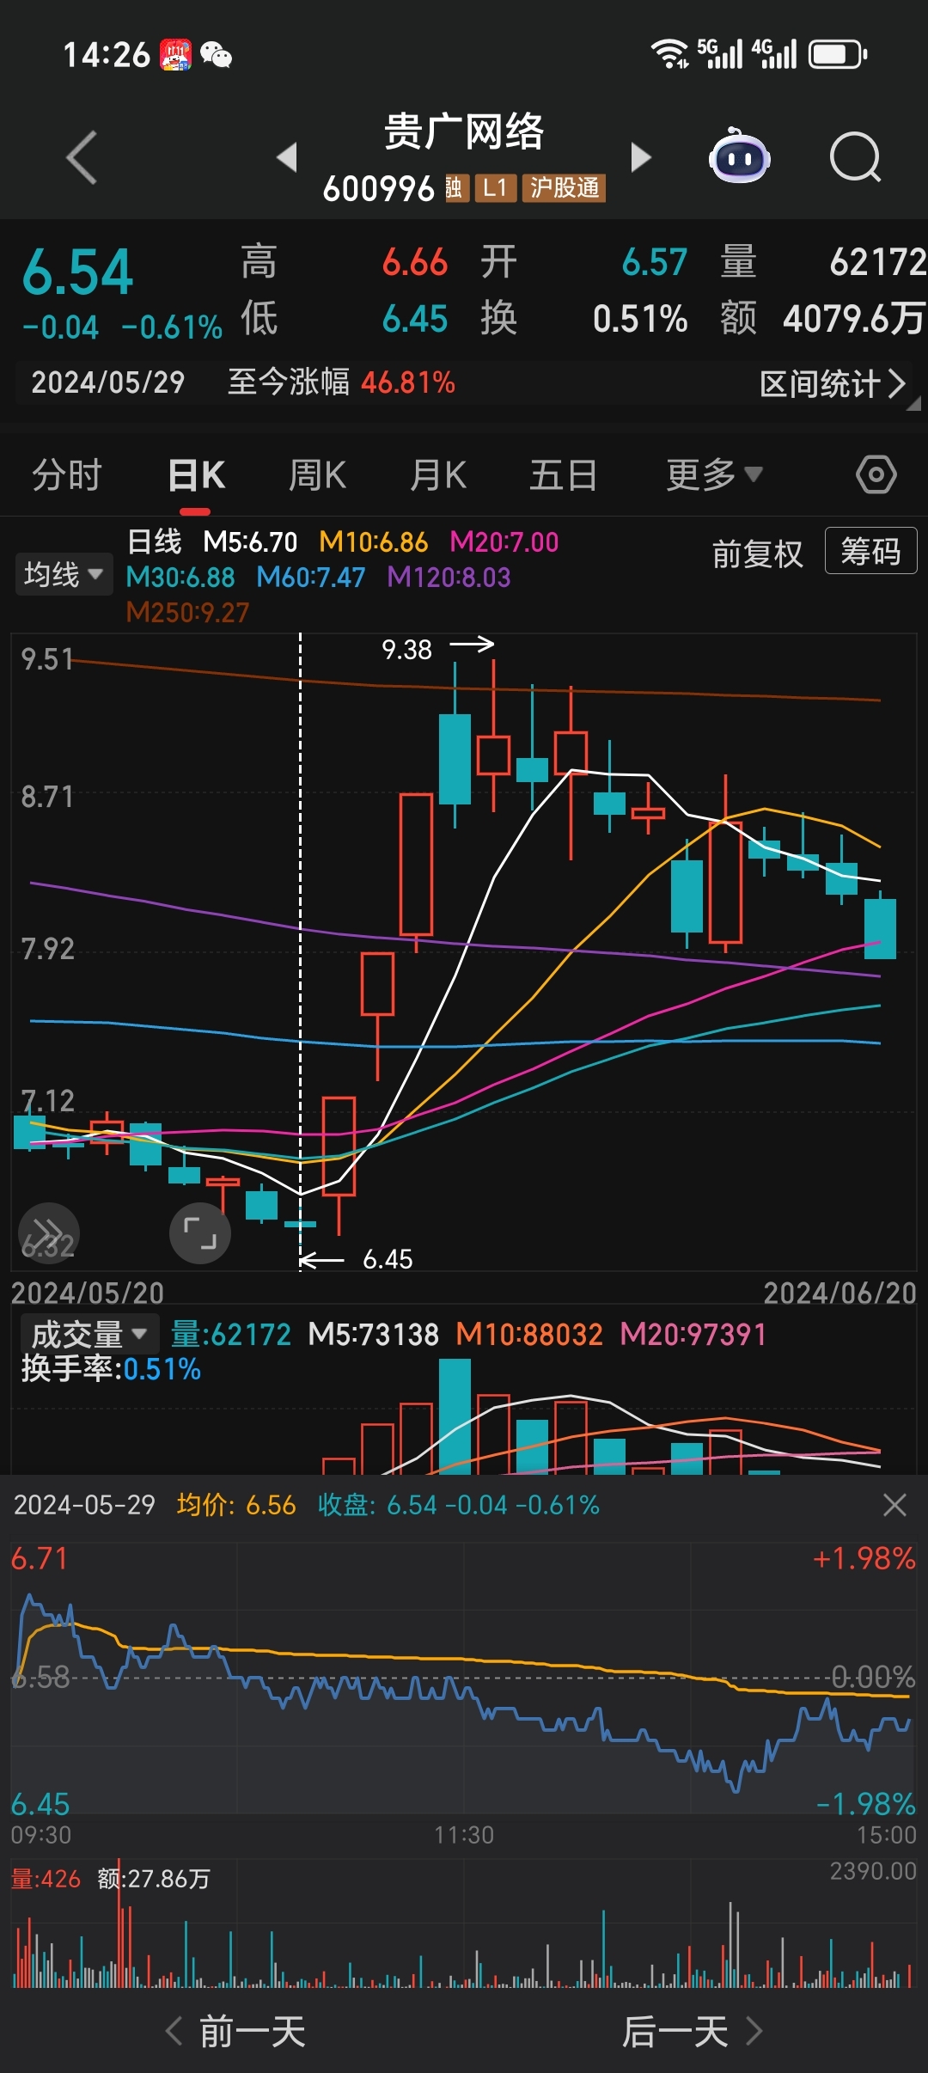Tap the low price 6.45 in quote header
The width and height of the screenshot is (928, 2073).
coord(415,319)
